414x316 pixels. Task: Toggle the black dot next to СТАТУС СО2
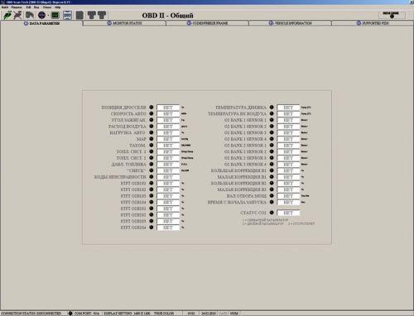[x=272, y=213]
